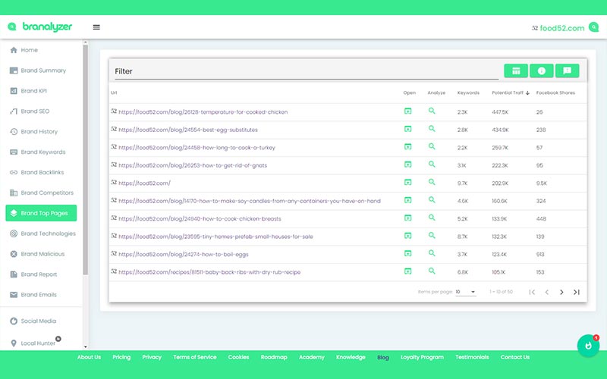Open the Blog footer link
Image resolution: width=607 pixels, height=379 pixels.
point(383,357)
